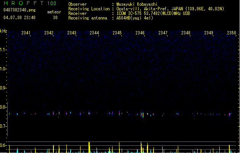Screen dimensions: 240x153
Task: Click the Receiver label
Action: [77, 13]
